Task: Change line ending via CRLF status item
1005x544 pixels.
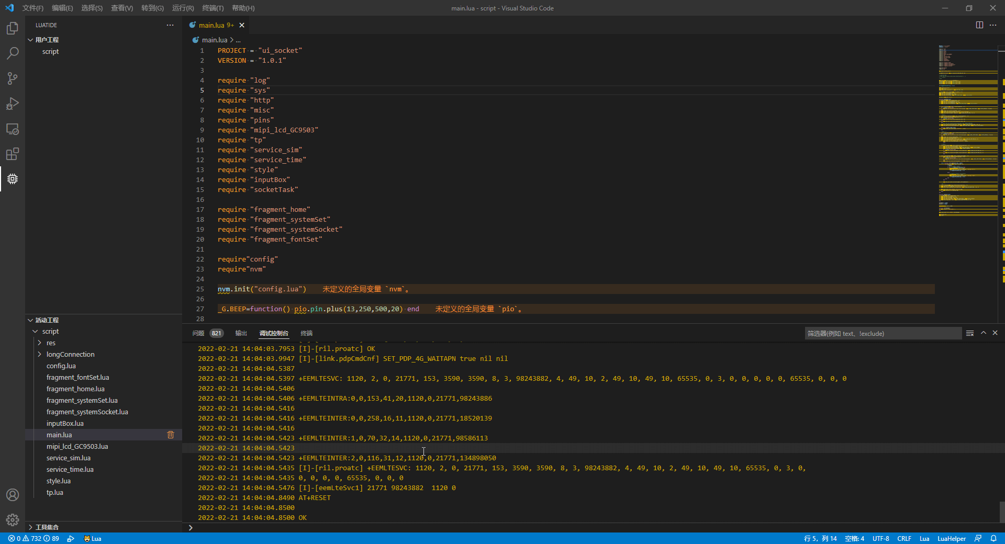Action: click(x=904, y=538)
